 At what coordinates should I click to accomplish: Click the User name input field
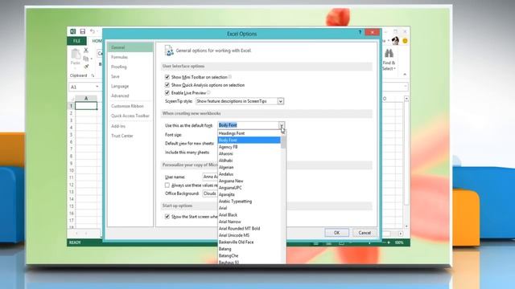pos(210,177)
